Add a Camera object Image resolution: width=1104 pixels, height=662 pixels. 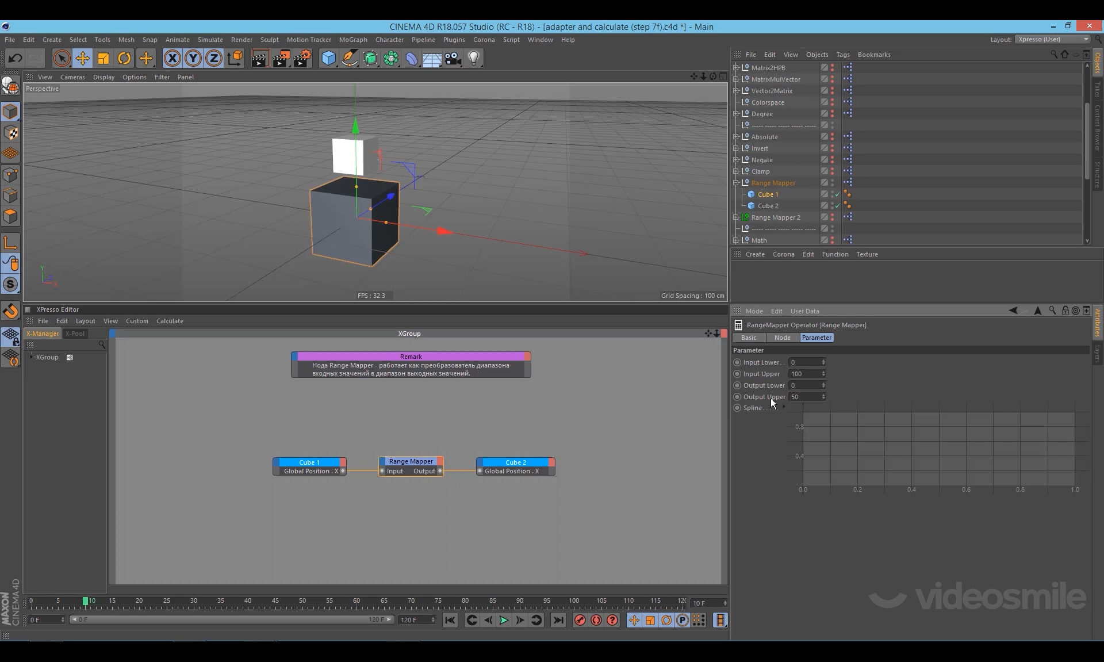(453, 58)
